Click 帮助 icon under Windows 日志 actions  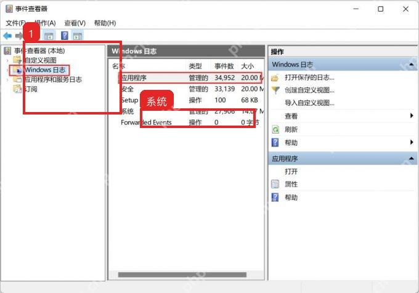click(x=275, y=142)
